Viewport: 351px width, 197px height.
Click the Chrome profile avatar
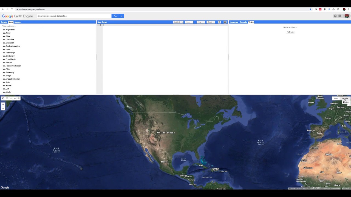pyautogui.click(x=344, y=9)
